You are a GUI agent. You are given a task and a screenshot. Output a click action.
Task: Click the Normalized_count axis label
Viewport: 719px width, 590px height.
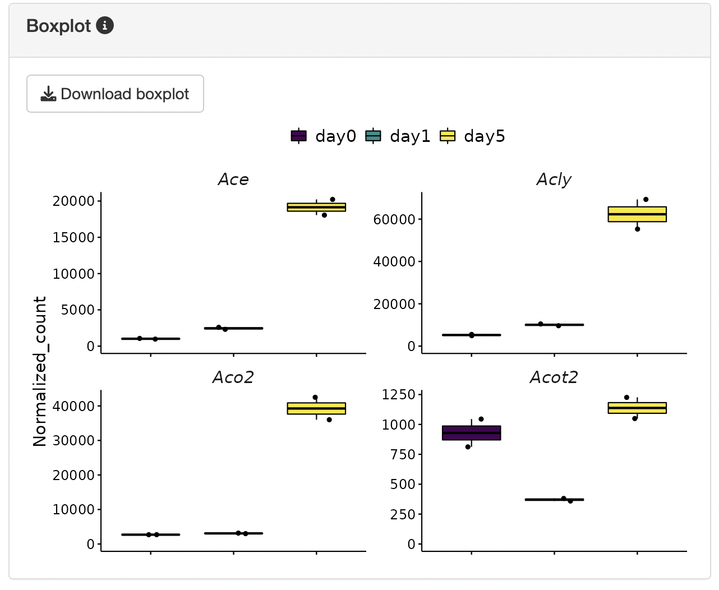40,371
